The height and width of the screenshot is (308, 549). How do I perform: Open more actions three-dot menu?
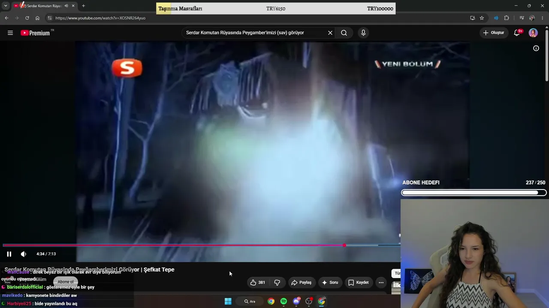381,282
